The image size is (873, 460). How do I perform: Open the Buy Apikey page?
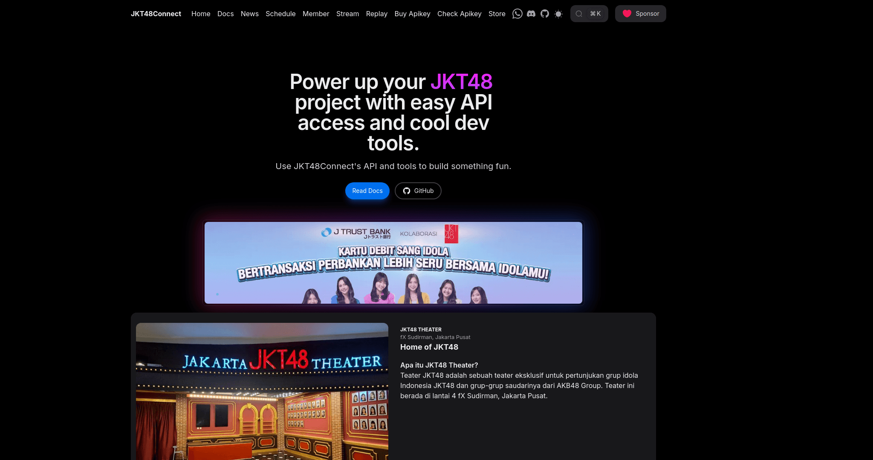pos(412,14)
